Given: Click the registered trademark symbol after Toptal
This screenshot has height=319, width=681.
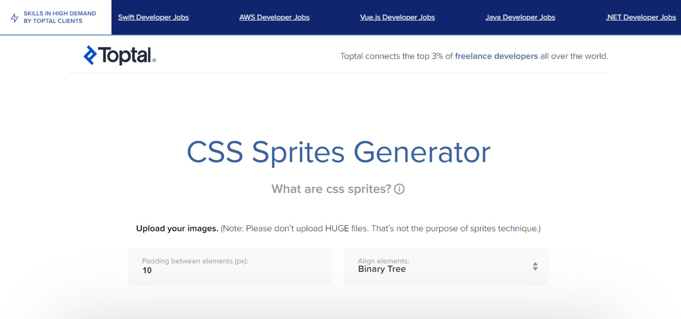Looking at the screenshot, I should [x=155, y=60].
